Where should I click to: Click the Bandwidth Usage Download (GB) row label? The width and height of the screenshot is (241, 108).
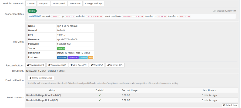43,95
